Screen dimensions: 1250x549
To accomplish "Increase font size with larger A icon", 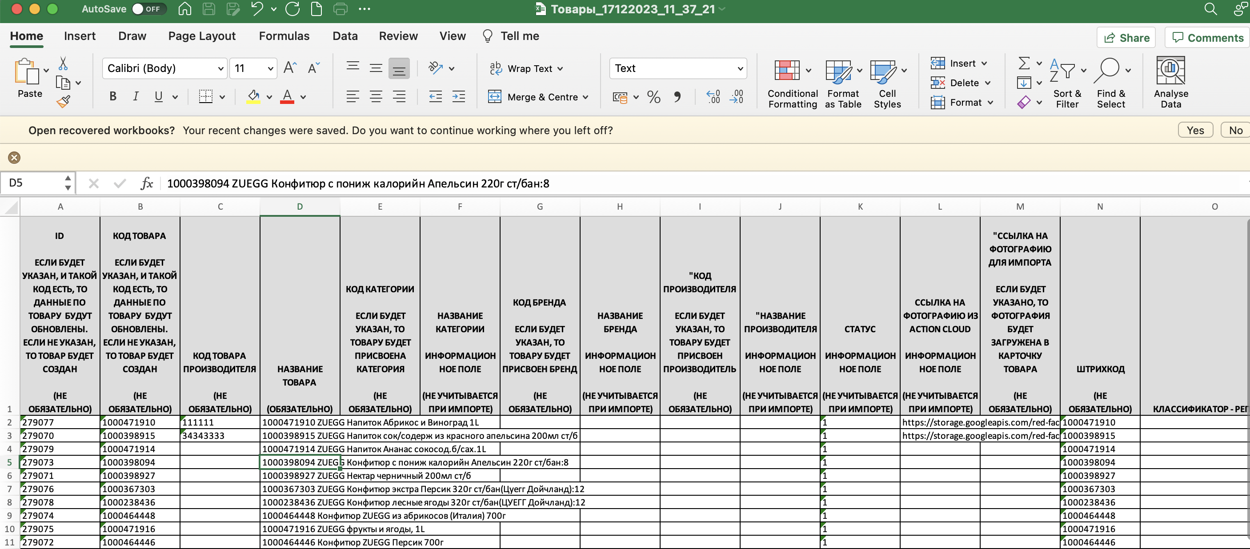I will pos(290,68).
